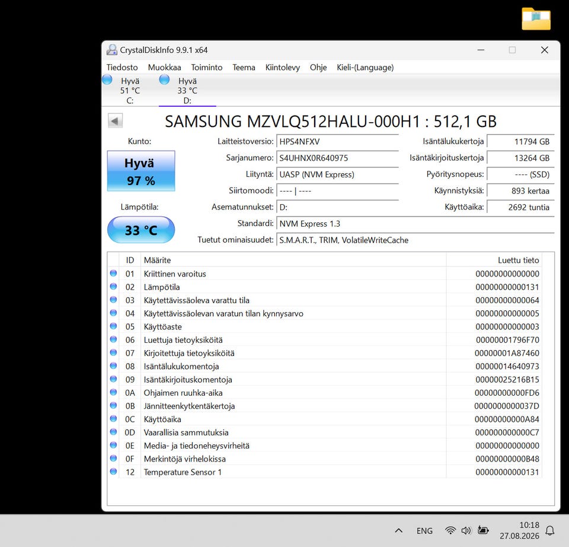The height and width of the screenshot is (547, 569).
Task: Click the 33 °C temperature button
Action: pos(141,230)
